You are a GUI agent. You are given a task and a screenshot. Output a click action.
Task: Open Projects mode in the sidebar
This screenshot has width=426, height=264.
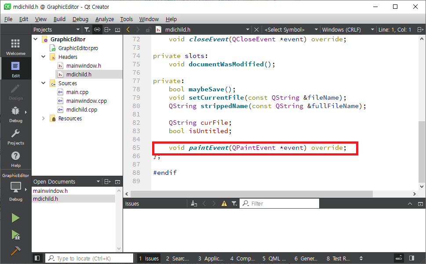[x=16, y=137]
